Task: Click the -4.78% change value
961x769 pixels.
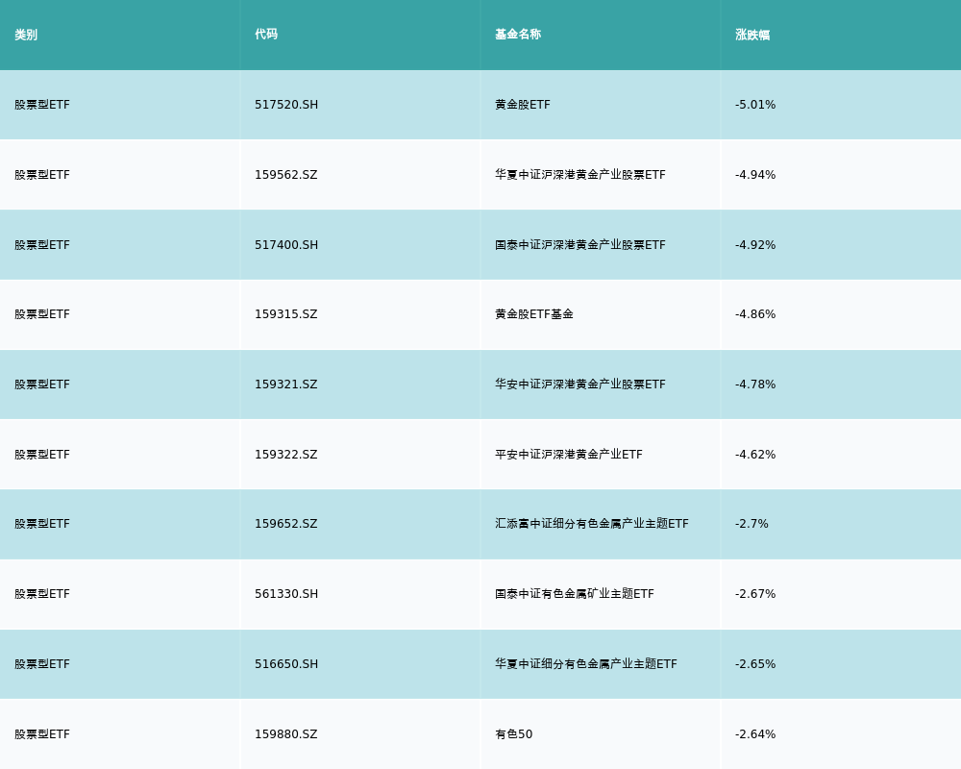Action: pos(755,384)
